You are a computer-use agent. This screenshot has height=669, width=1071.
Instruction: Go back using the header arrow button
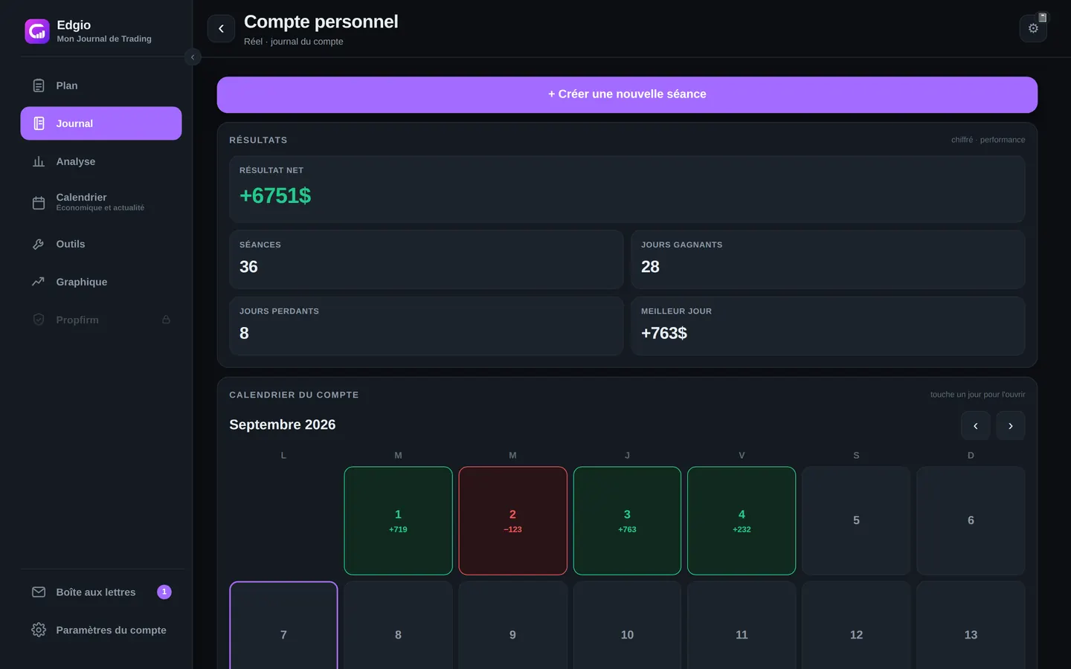coord(221,28)
